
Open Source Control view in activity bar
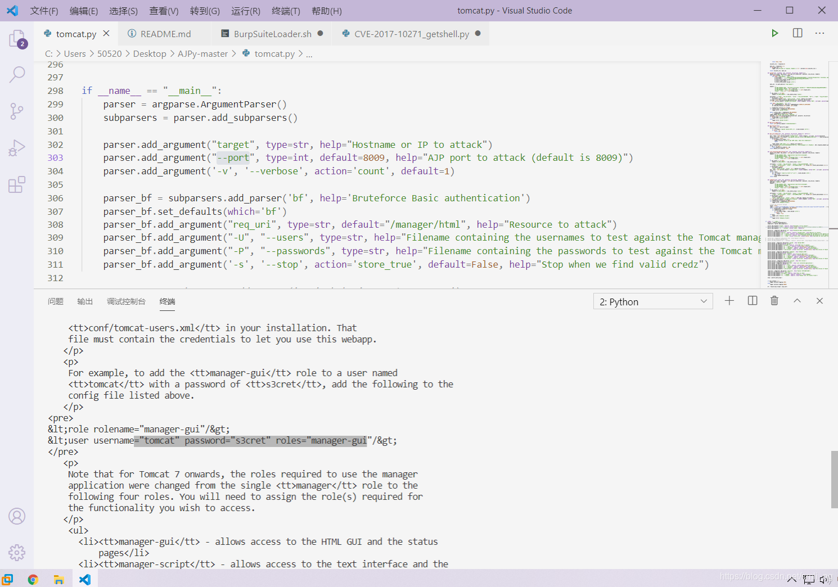tap(17, 111)
